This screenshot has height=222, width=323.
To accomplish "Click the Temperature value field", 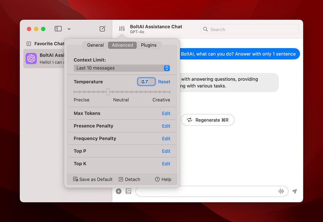I will [146, 82].
